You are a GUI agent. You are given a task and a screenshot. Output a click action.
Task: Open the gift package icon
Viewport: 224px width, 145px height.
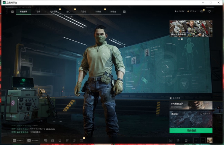point(53,141)
